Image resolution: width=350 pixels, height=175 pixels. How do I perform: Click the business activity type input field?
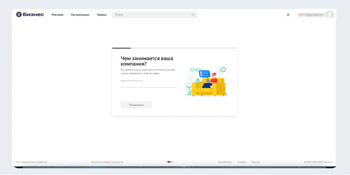tap(149, 85)
